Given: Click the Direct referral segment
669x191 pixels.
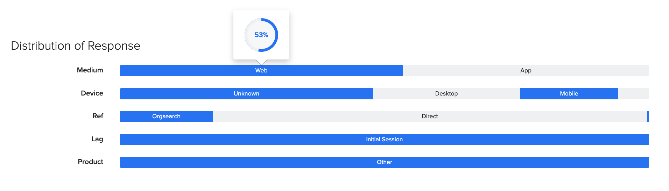Looking at the screenshot, I should click(430, 116).
